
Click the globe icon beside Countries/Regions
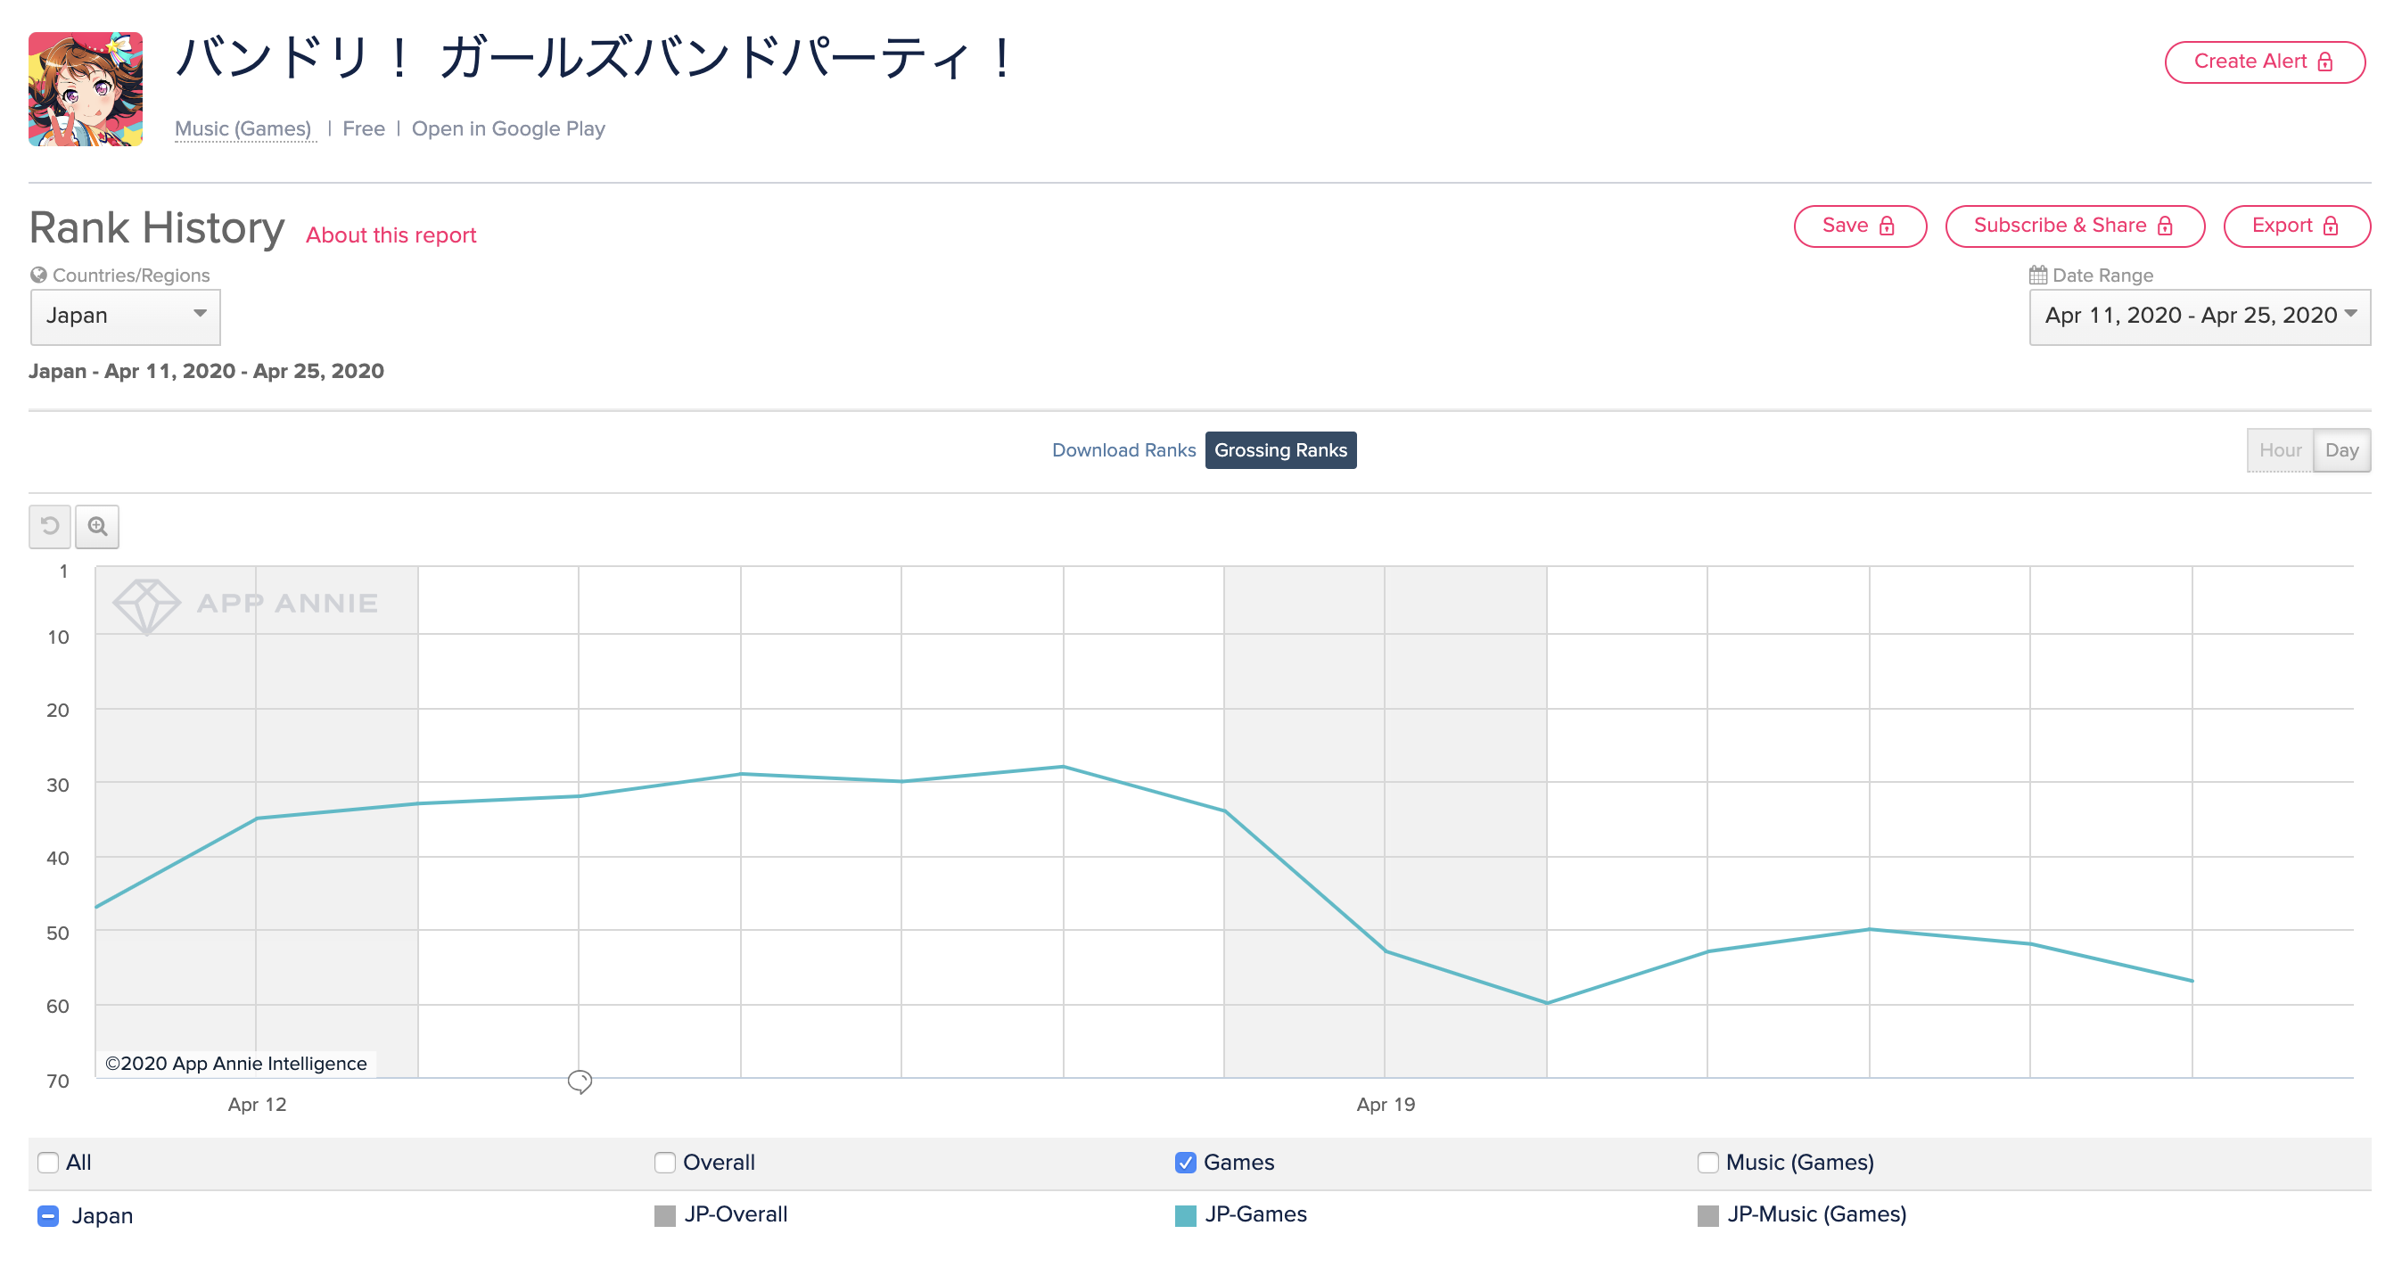click(x=38, y=276)
